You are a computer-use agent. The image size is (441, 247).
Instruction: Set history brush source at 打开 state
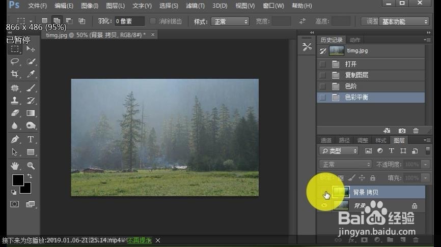point(322,64)
